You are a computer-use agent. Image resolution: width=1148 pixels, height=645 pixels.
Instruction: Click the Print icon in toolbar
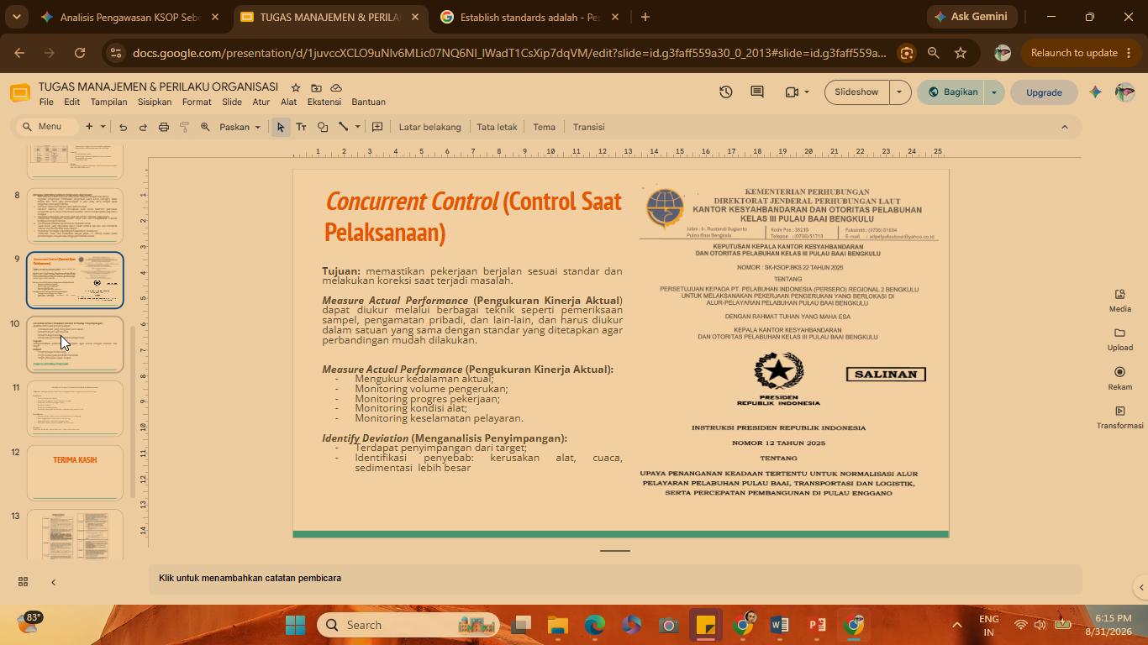[164, 127]
